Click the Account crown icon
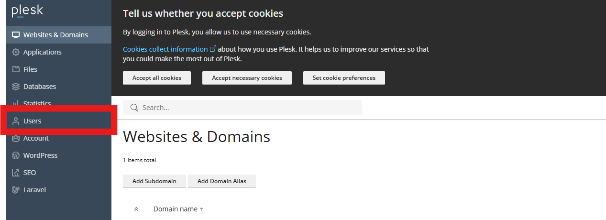This screenshot has width=606, height=220. point(16,138)
